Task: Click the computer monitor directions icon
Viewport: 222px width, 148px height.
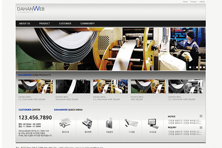Action: point(153,124)
